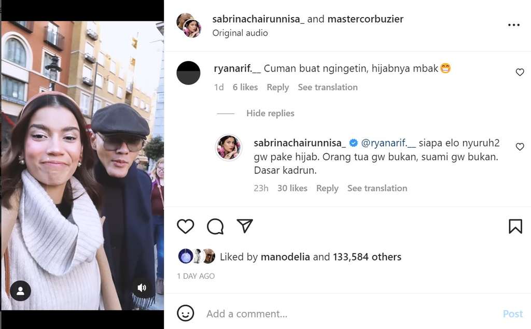Click Original audio link
This screenshot has width=531, height=329.
pos(240,33)
